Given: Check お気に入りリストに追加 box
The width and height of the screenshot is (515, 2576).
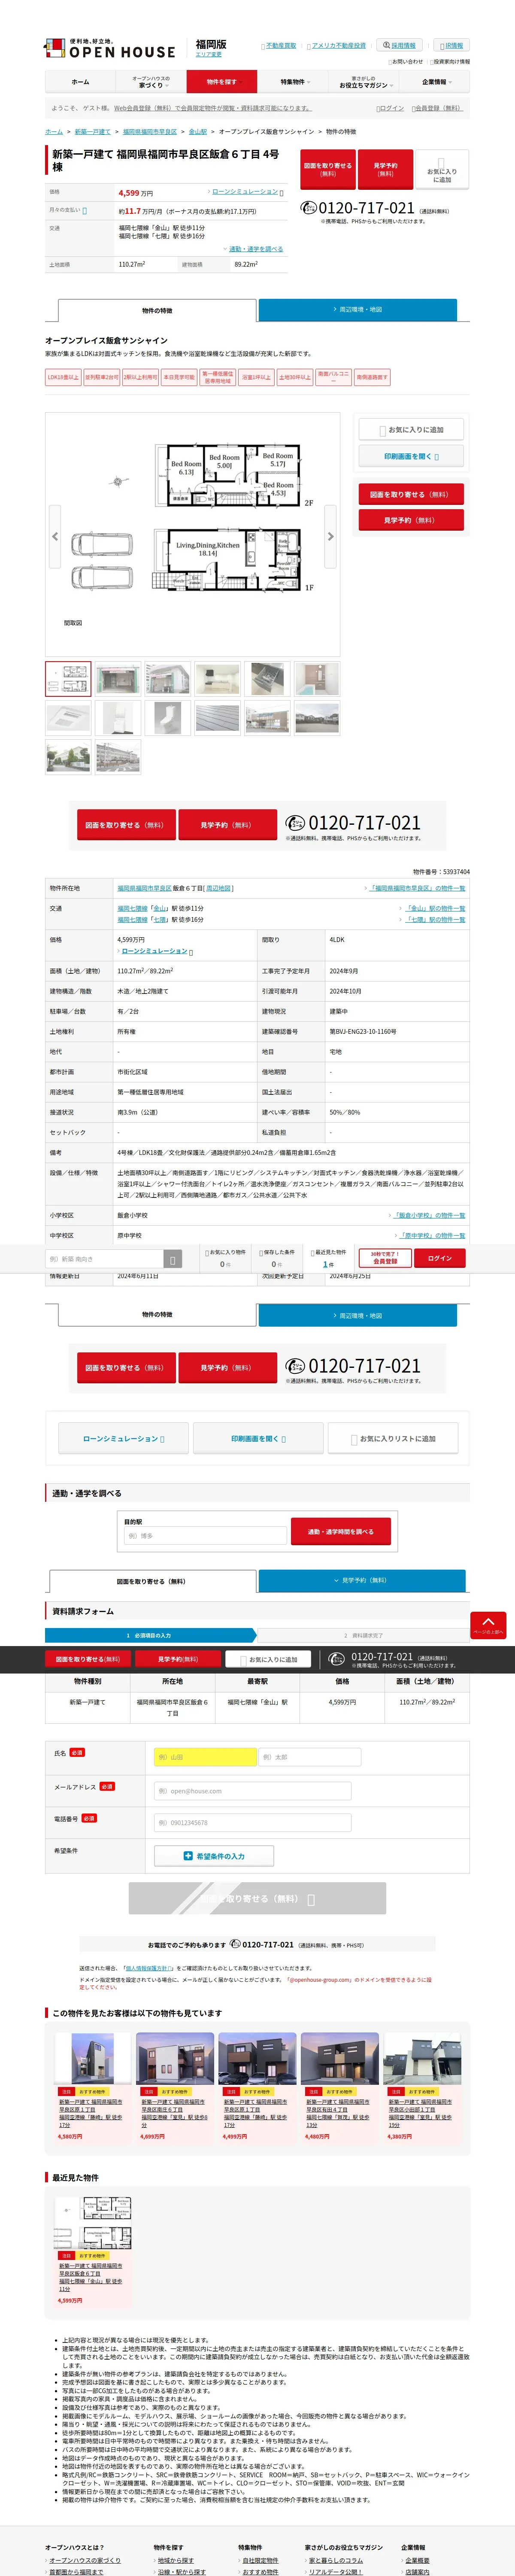Looking at the screenshot, I should pos(394,1438).
